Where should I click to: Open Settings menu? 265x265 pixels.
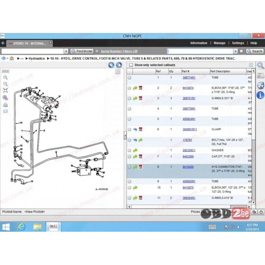tap(238, 43)
